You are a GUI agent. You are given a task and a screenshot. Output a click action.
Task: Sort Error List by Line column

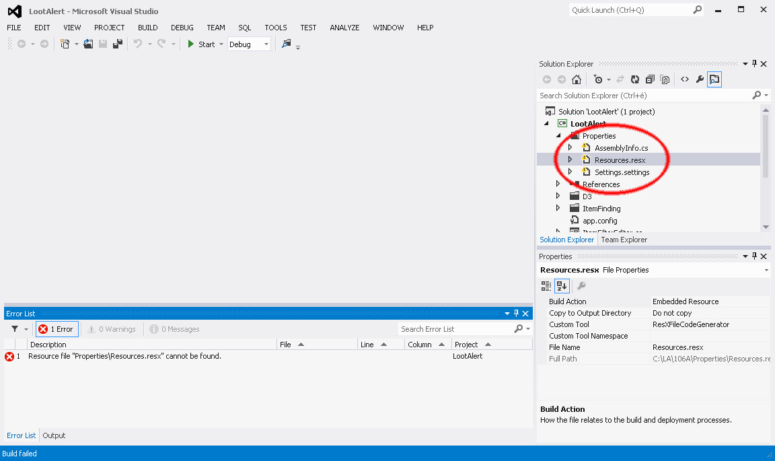pos(380,345)
